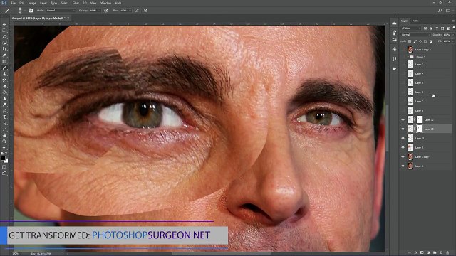The height and width of the screenshot is (256, 456).
Task: Click the foreground color swatch
Action: (x=3, y=159)
